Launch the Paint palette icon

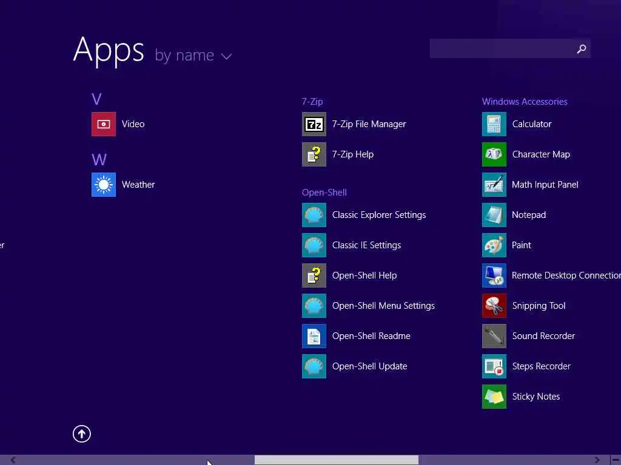pos(494,245)
